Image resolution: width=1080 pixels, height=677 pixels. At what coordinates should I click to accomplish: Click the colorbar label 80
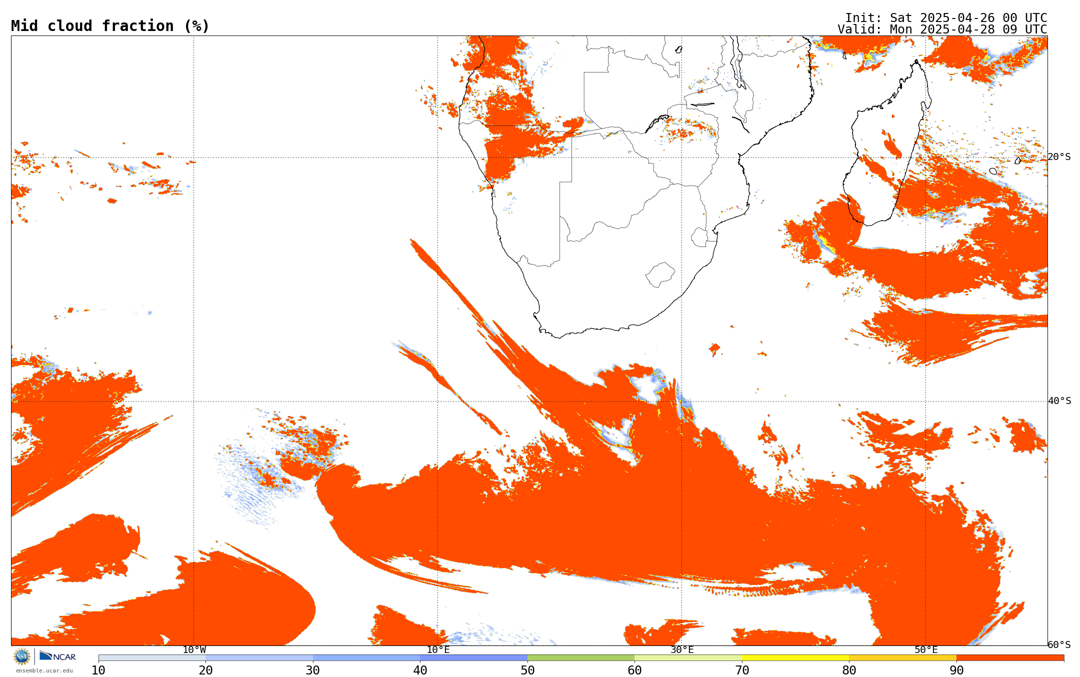pyautogui.click(x=849, y=670)
